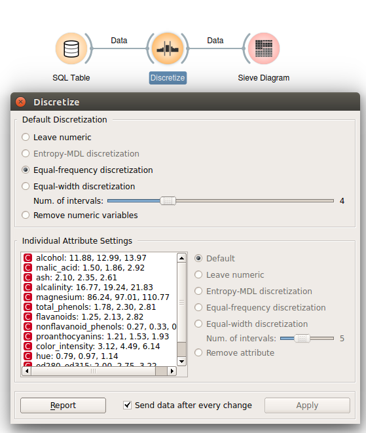Click the continuous icon beside proanthocyanins
Viewport: 366px width, 433px height.
point(28,337)
